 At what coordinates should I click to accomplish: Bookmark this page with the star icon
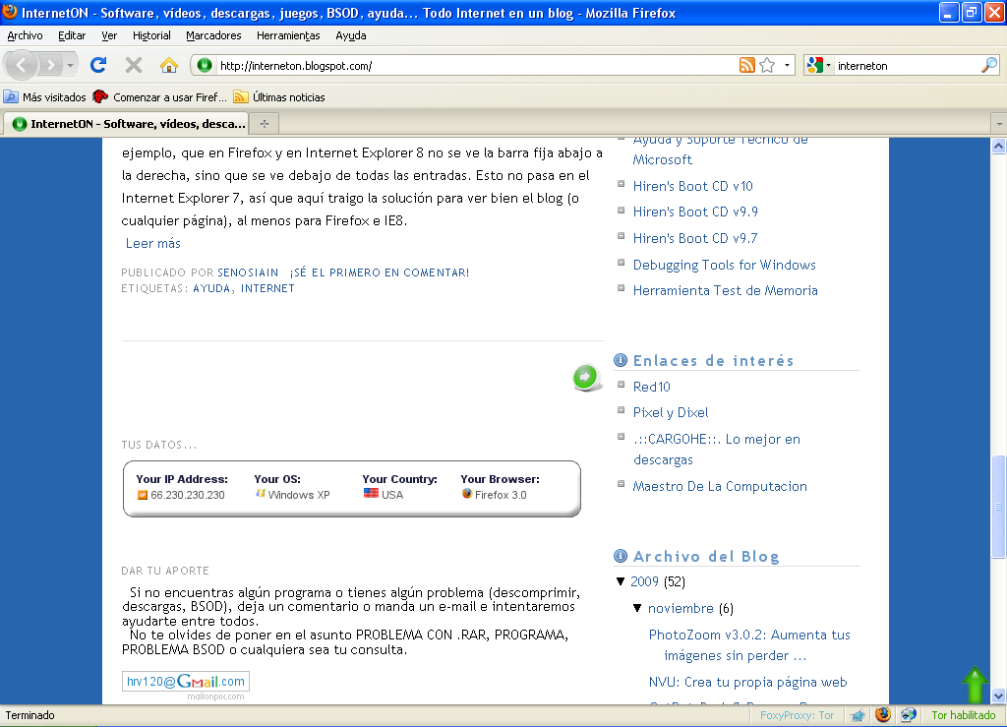(x=767, y=65)
